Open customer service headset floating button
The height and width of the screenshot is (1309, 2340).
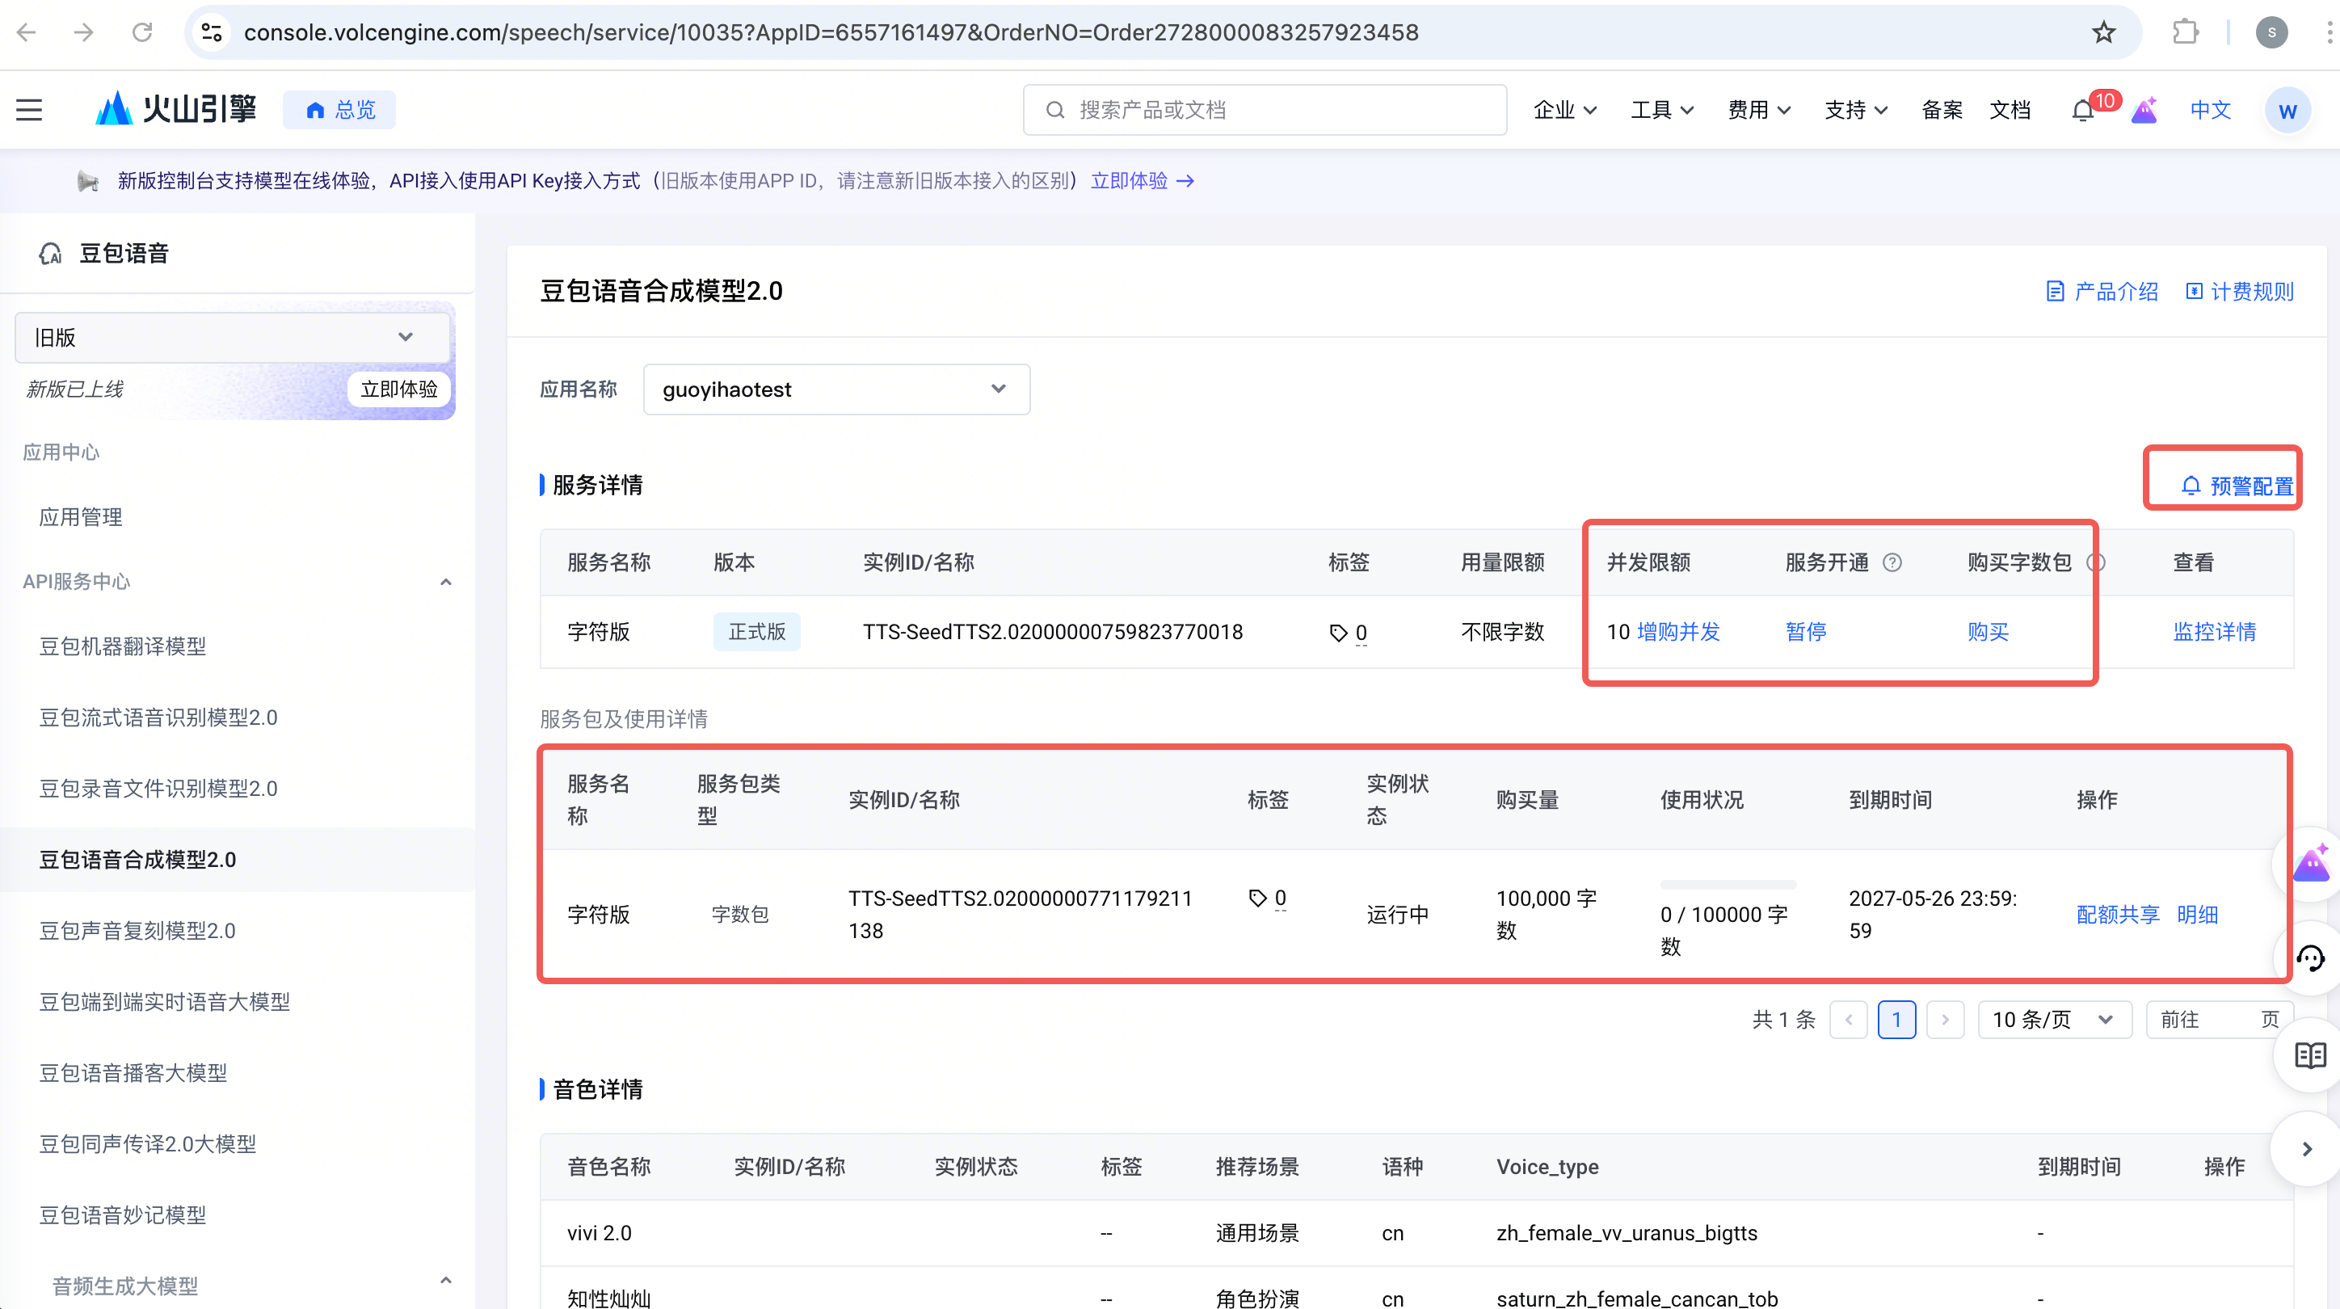coord(2311,958)
